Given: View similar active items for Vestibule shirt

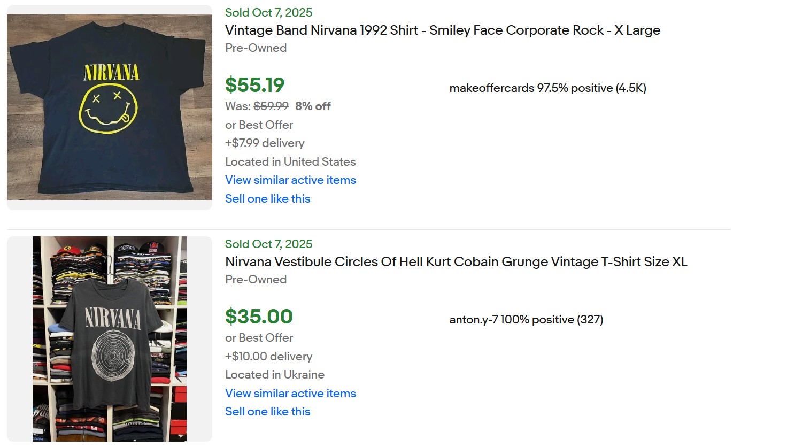Looking at the screenshot, I should click(x=290, y=394).
